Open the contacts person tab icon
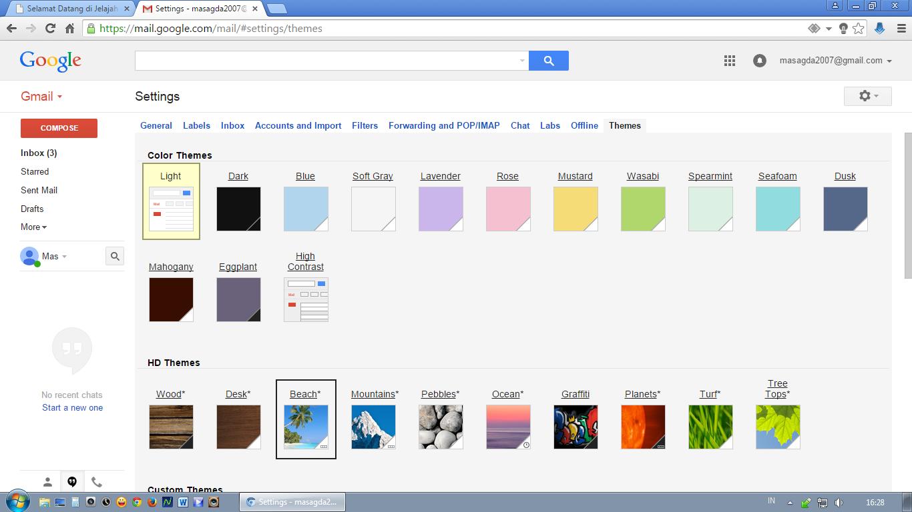The width and height of the screenshot is (912, 512). (47, 482)
